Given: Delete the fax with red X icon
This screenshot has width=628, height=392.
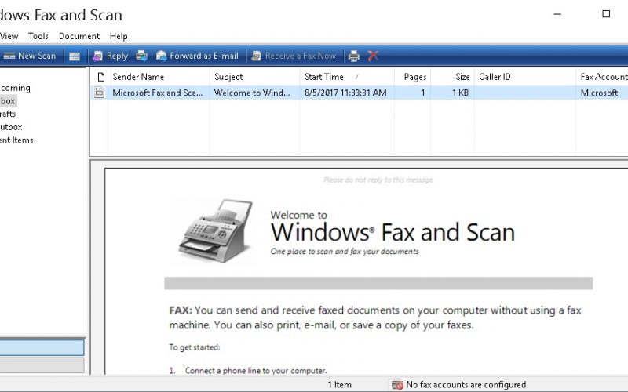Looking at the screenshot, I should pos(373,56).
